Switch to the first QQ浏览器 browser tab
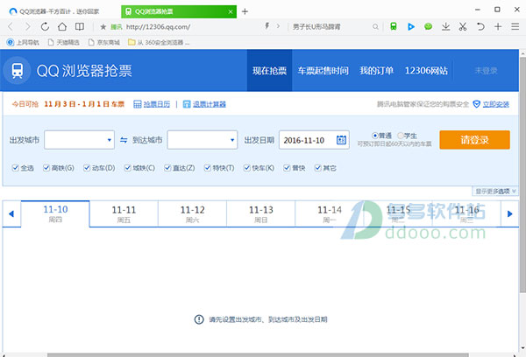Screen dimensions: 526x357 tap(60, 11)
